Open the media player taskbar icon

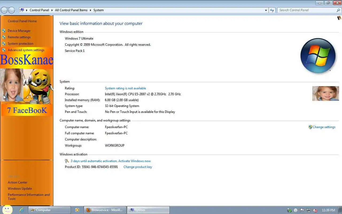[x=77, y=210]
